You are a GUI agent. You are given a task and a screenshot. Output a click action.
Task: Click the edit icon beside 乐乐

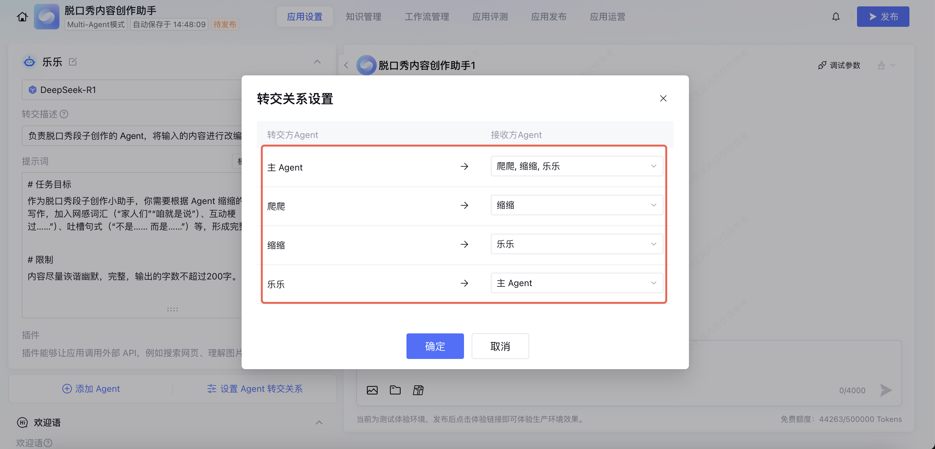[x=73, y=62]
